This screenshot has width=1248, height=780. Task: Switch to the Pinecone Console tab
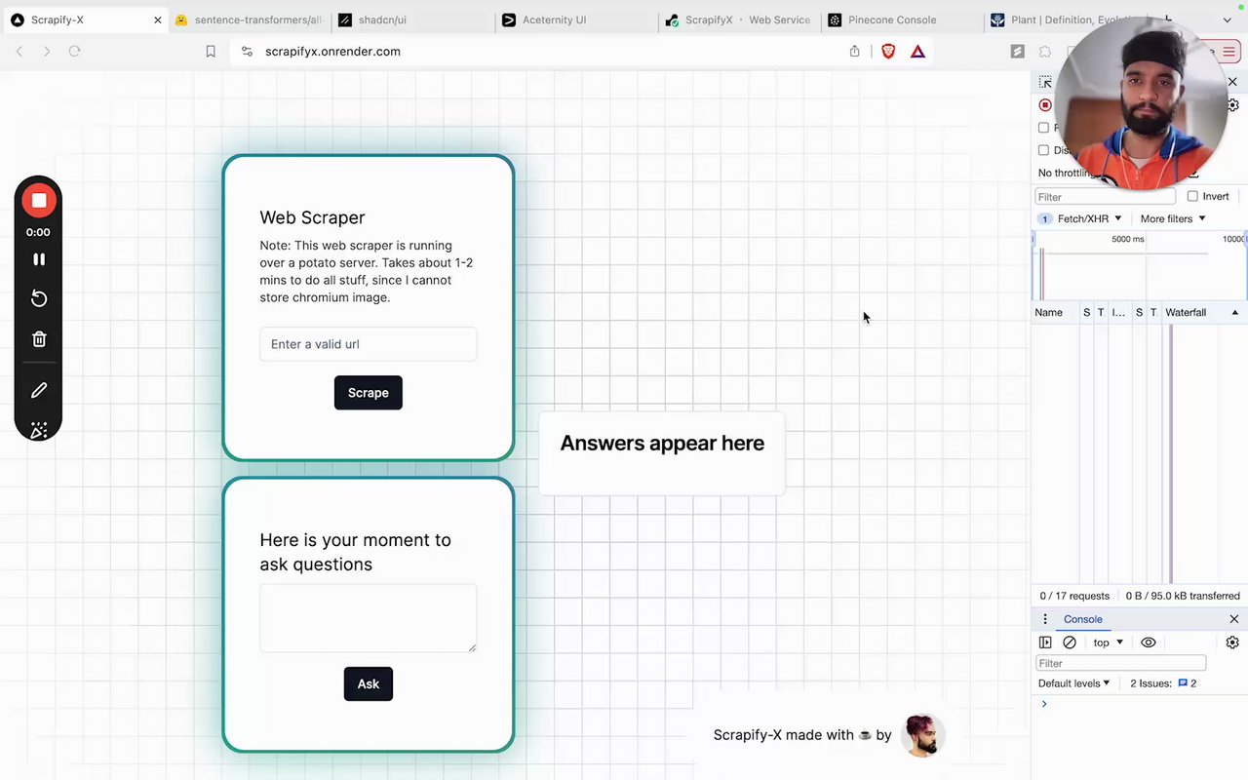[x=901, y=19]
